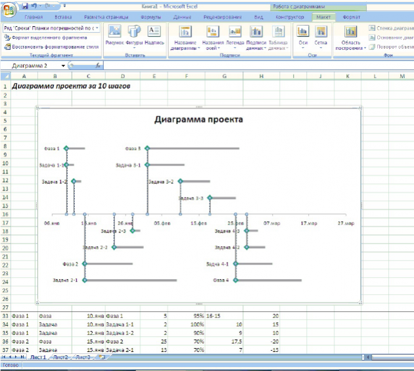
Task: Expand Область построения dropdown arrow
Action: pos(365,49)
